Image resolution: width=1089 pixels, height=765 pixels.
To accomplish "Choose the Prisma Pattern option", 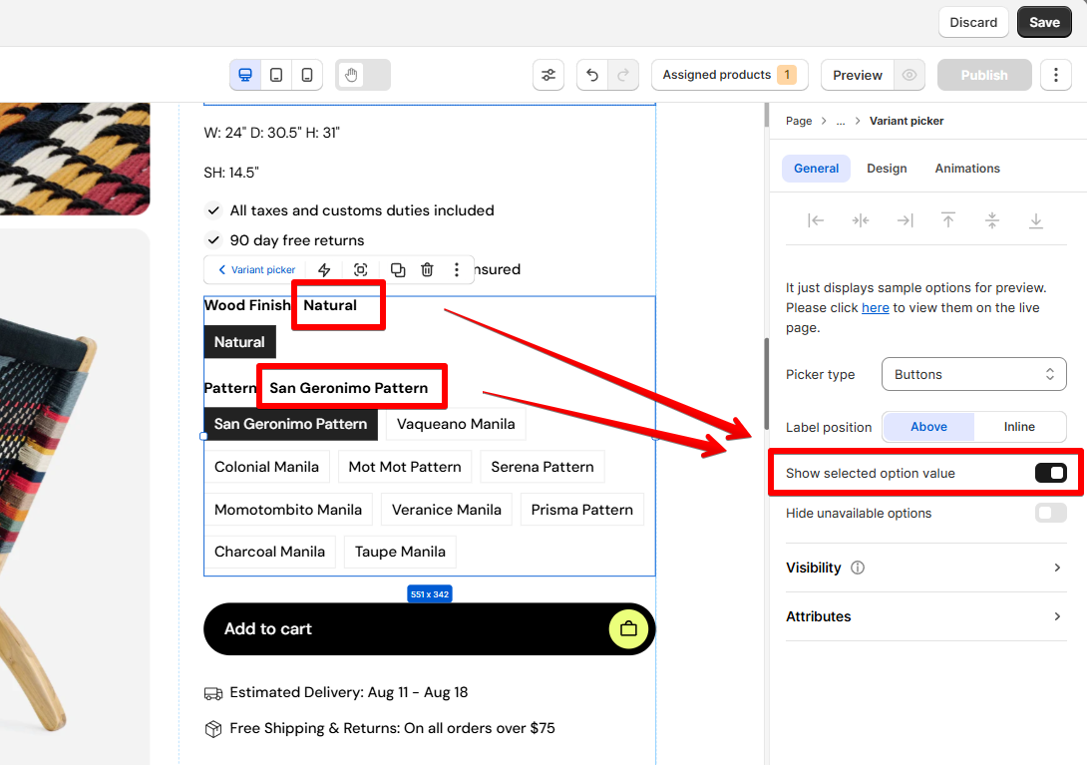I will click(582, 510).
